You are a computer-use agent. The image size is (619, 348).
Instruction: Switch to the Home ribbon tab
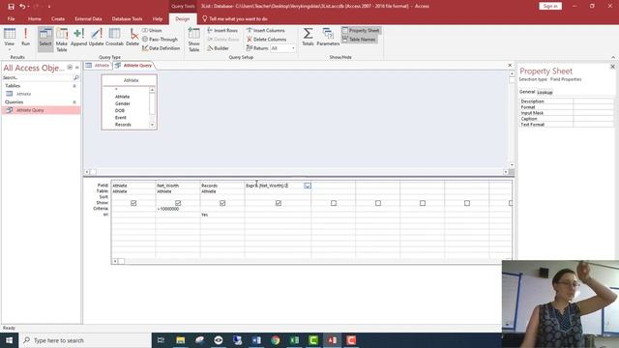pyautogui.click(x=35, y=18)
